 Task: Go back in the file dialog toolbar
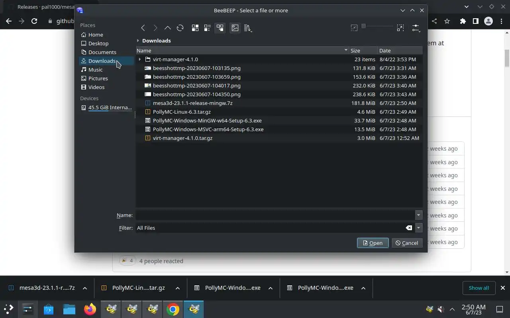(143, 28)
